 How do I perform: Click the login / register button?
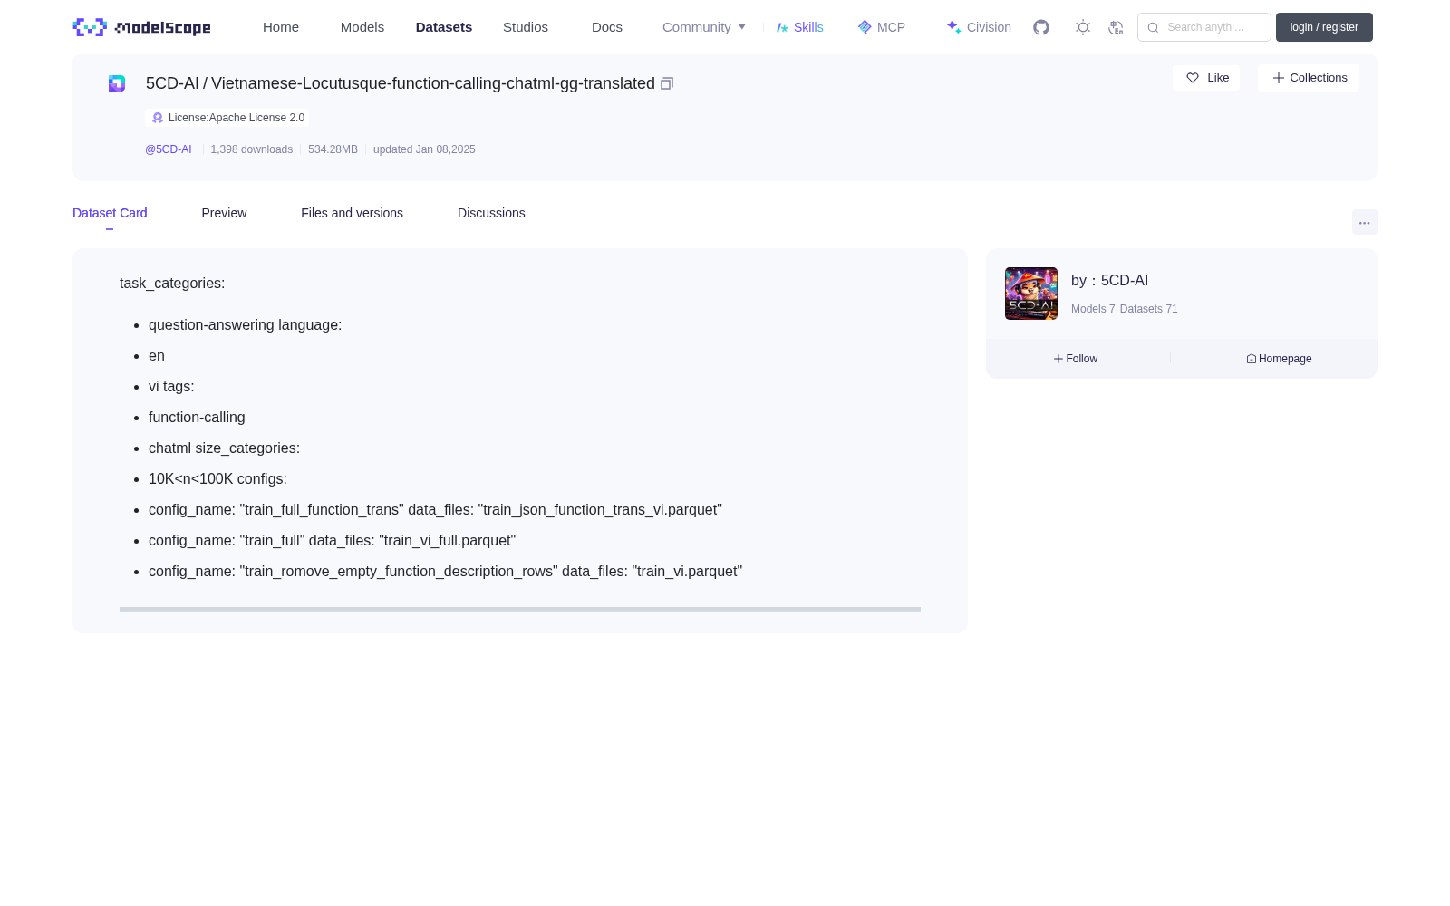(1324, 27)
